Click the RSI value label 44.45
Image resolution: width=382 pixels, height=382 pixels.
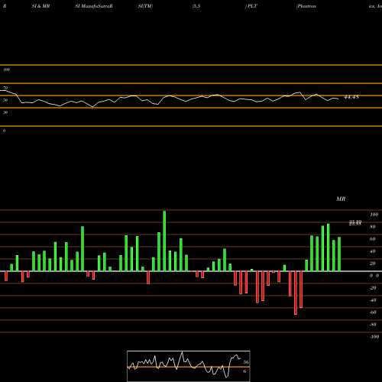[351, 97]
